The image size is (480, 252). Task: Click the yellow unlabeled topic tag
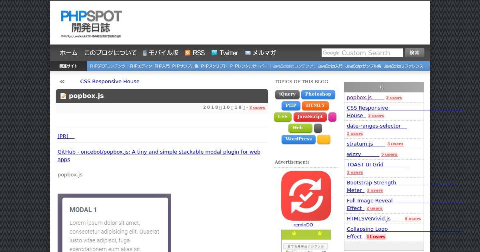pyautogui.click(x=324, y=140)
